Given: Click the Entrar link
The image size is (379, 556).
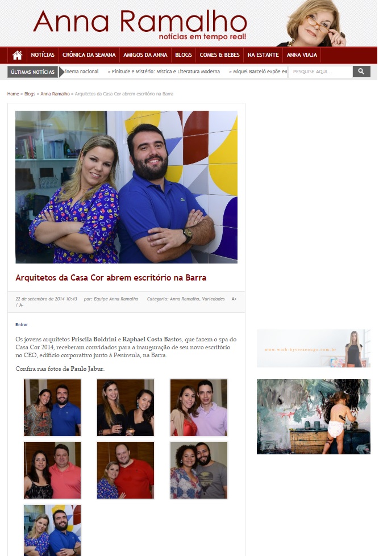Looking at the screenshot, I should click(22, 324).
